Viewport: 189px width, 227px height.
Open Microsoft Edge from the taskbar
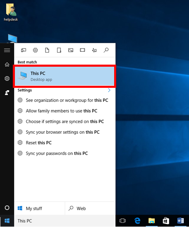click(137, 221)
